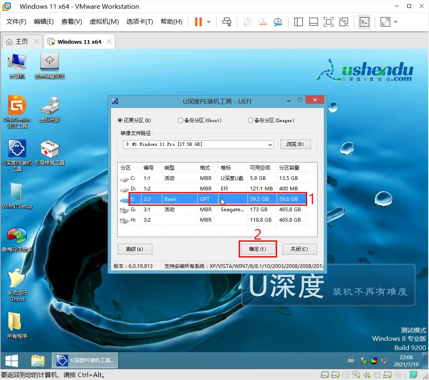Click the display color icon in guest tray
This screenshot has width=429, height=380.
(x=374, y=360)
